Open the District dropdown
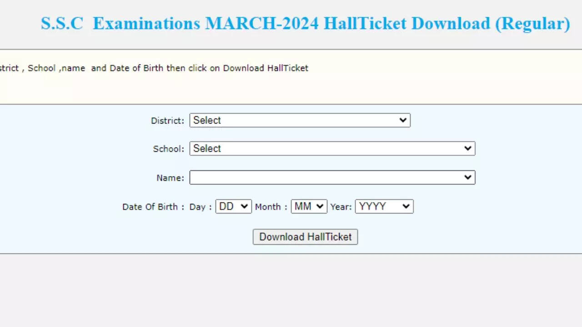Image resolution: width=582 pixels, height=327 pixels. [x=300, y=120]
